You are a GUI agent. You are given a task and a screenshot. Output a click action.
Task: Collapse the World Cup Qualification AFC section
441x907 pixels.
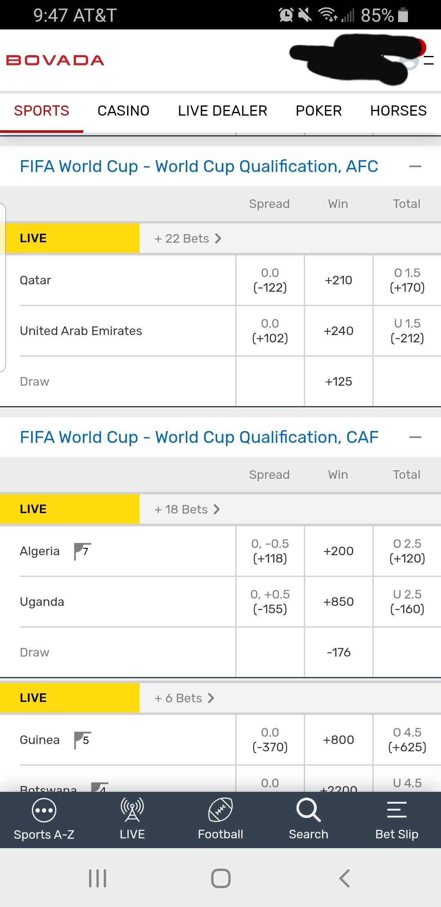click(x=415, y=166)
